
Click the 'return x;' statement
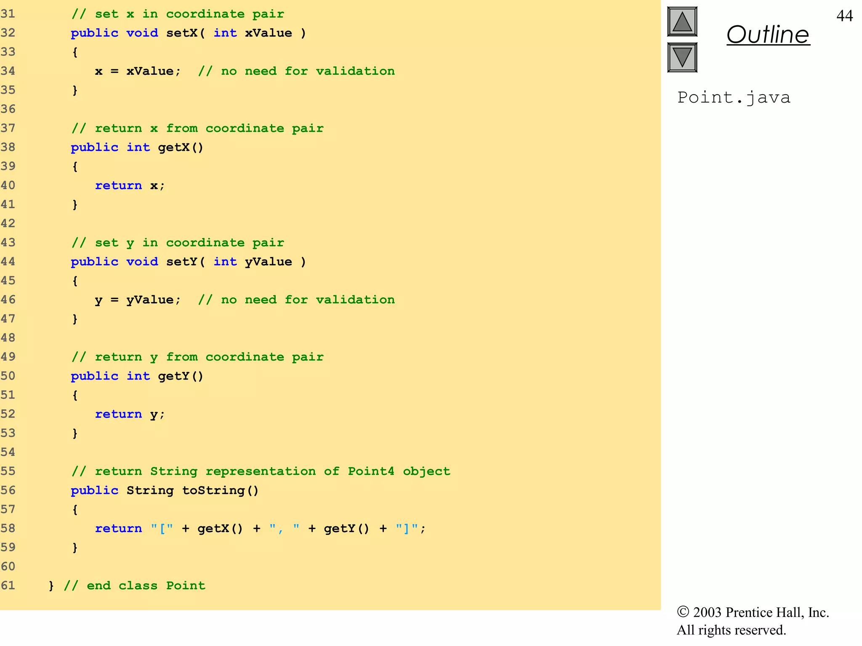(x=130, y=185)
